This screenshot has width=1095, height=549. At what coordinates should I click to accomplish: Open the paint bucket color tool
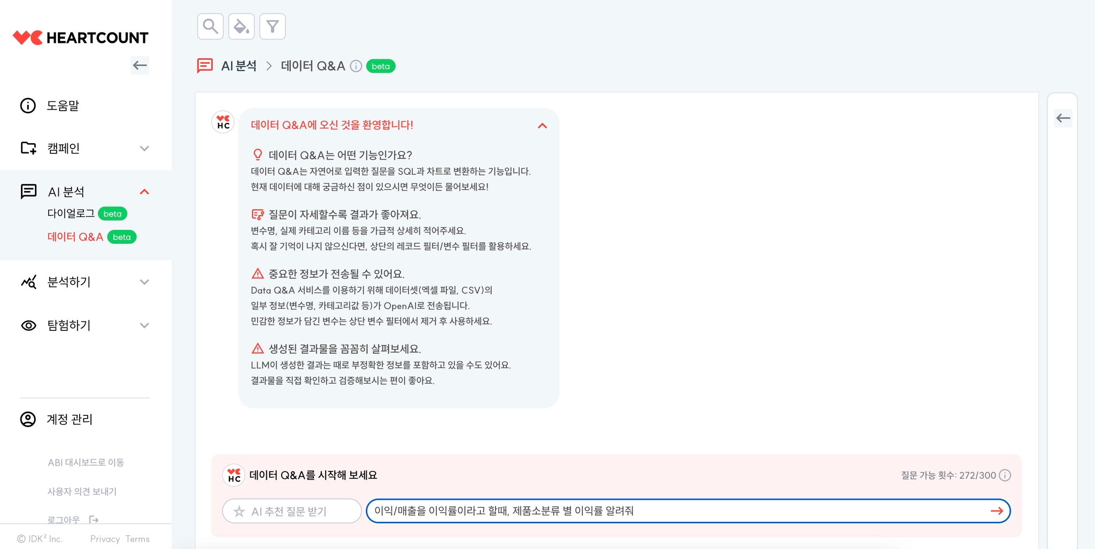(x=241, y=26)
